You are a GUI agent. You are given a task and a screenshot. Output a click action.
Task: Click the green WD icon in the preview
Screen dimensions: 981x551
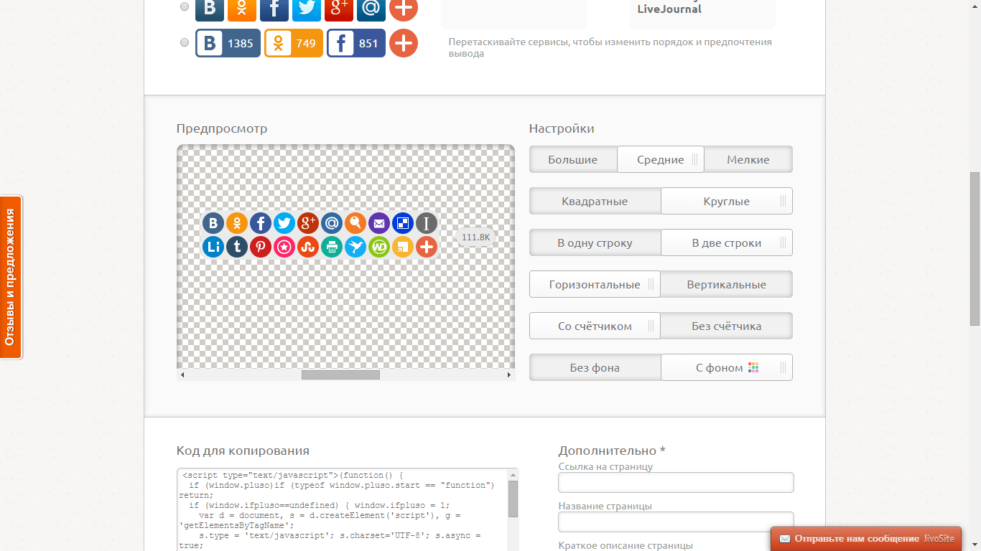pos(379,247)
